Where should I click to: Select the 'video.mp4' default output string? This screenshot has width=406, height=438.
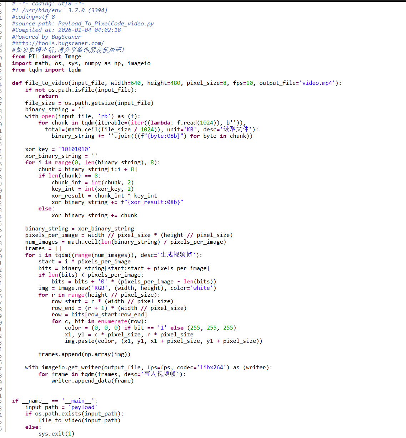tap(317, 83)
